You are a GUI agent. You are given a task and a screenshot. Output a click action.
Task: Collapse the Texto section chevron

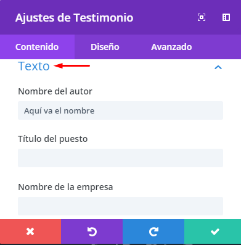tap(218, 67)
